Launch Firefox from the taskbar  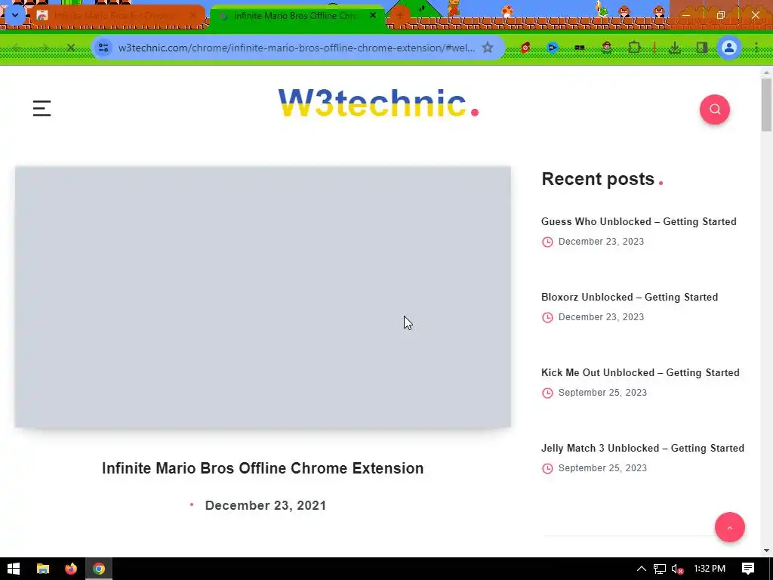click(71, 569)
